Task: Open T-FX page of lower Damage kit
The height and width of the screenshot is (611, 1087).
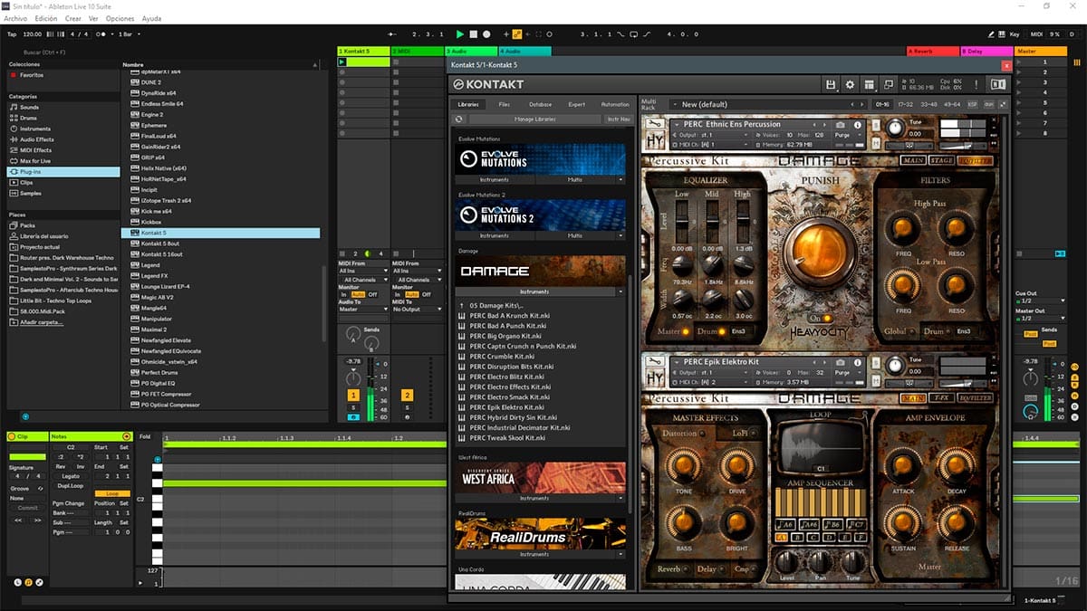Action: [942, 397]
